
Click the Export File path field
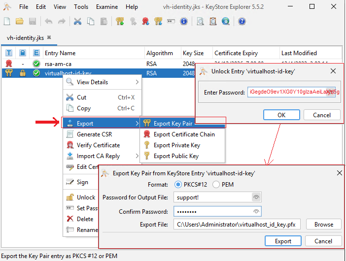pyautogui.click(x=237, y=225)
